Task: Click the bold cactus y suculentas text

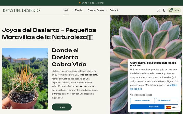Action: point(85,86)
